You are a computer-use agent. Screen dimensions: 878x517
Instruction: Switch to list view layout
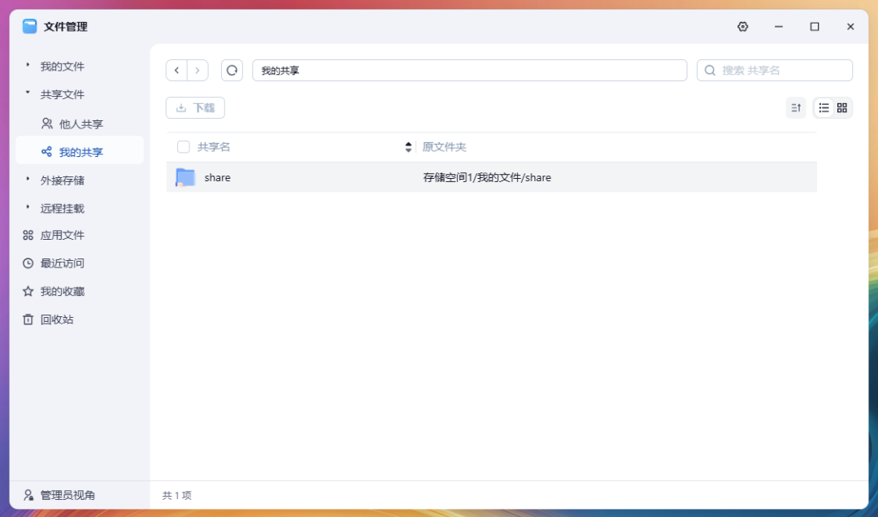tap(824, 107)
